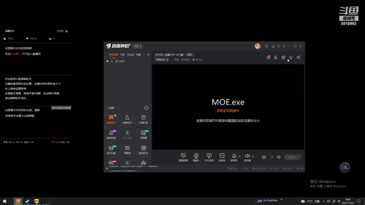This screenshot has width=365, height=205.
Task: Edit the 帝国神话 category tag
Action: pos(162,60)
